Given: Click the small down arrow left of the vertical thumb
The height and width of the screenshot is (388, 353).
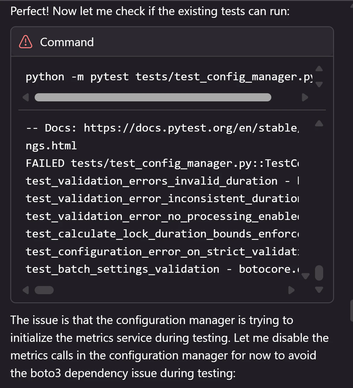Looking at the screenshot, I should (306, 276).
